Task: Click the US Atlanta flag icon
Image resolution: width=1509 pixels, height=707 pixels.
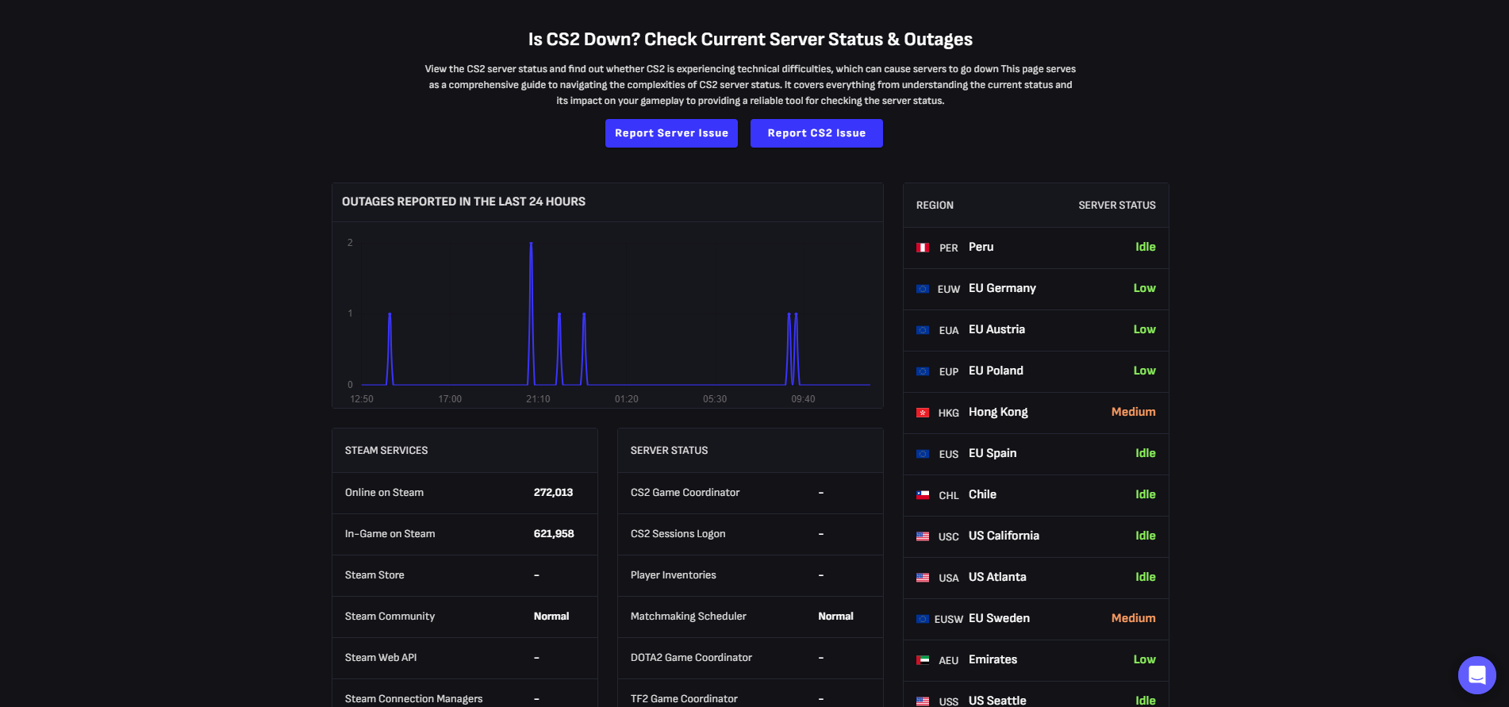Action: click(x=923, y=578)
